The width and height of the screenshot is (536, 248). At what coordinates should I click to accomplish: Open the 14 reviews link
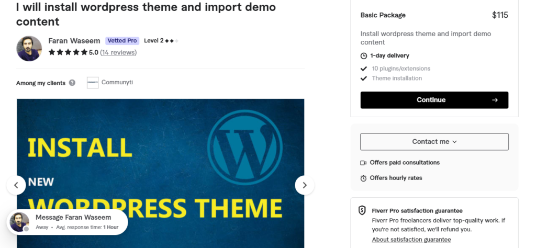[118, 52]
